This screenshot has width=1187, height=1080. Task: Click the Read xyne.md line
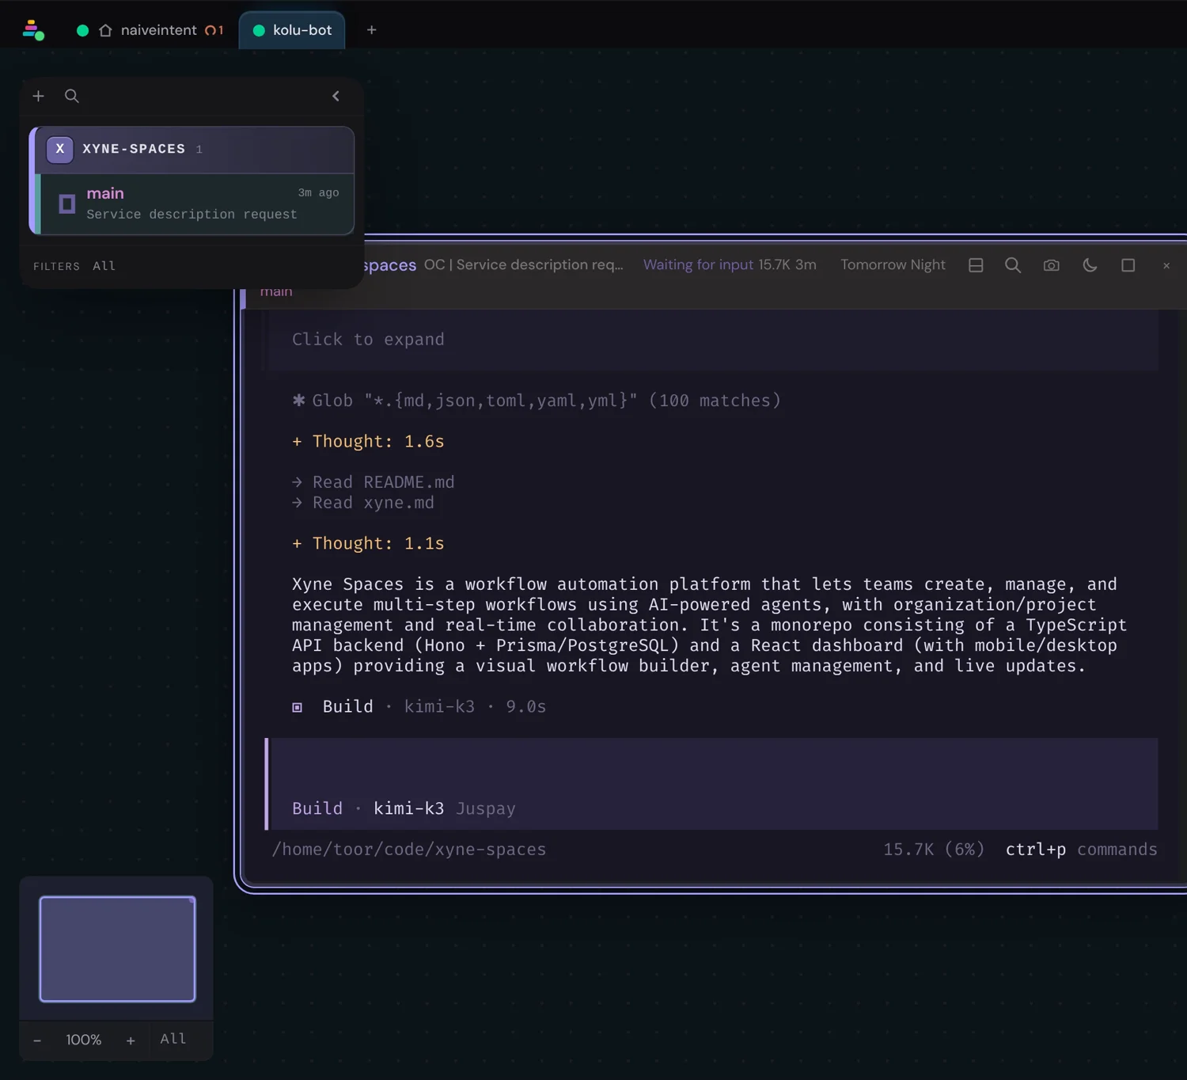coord(362,503)
